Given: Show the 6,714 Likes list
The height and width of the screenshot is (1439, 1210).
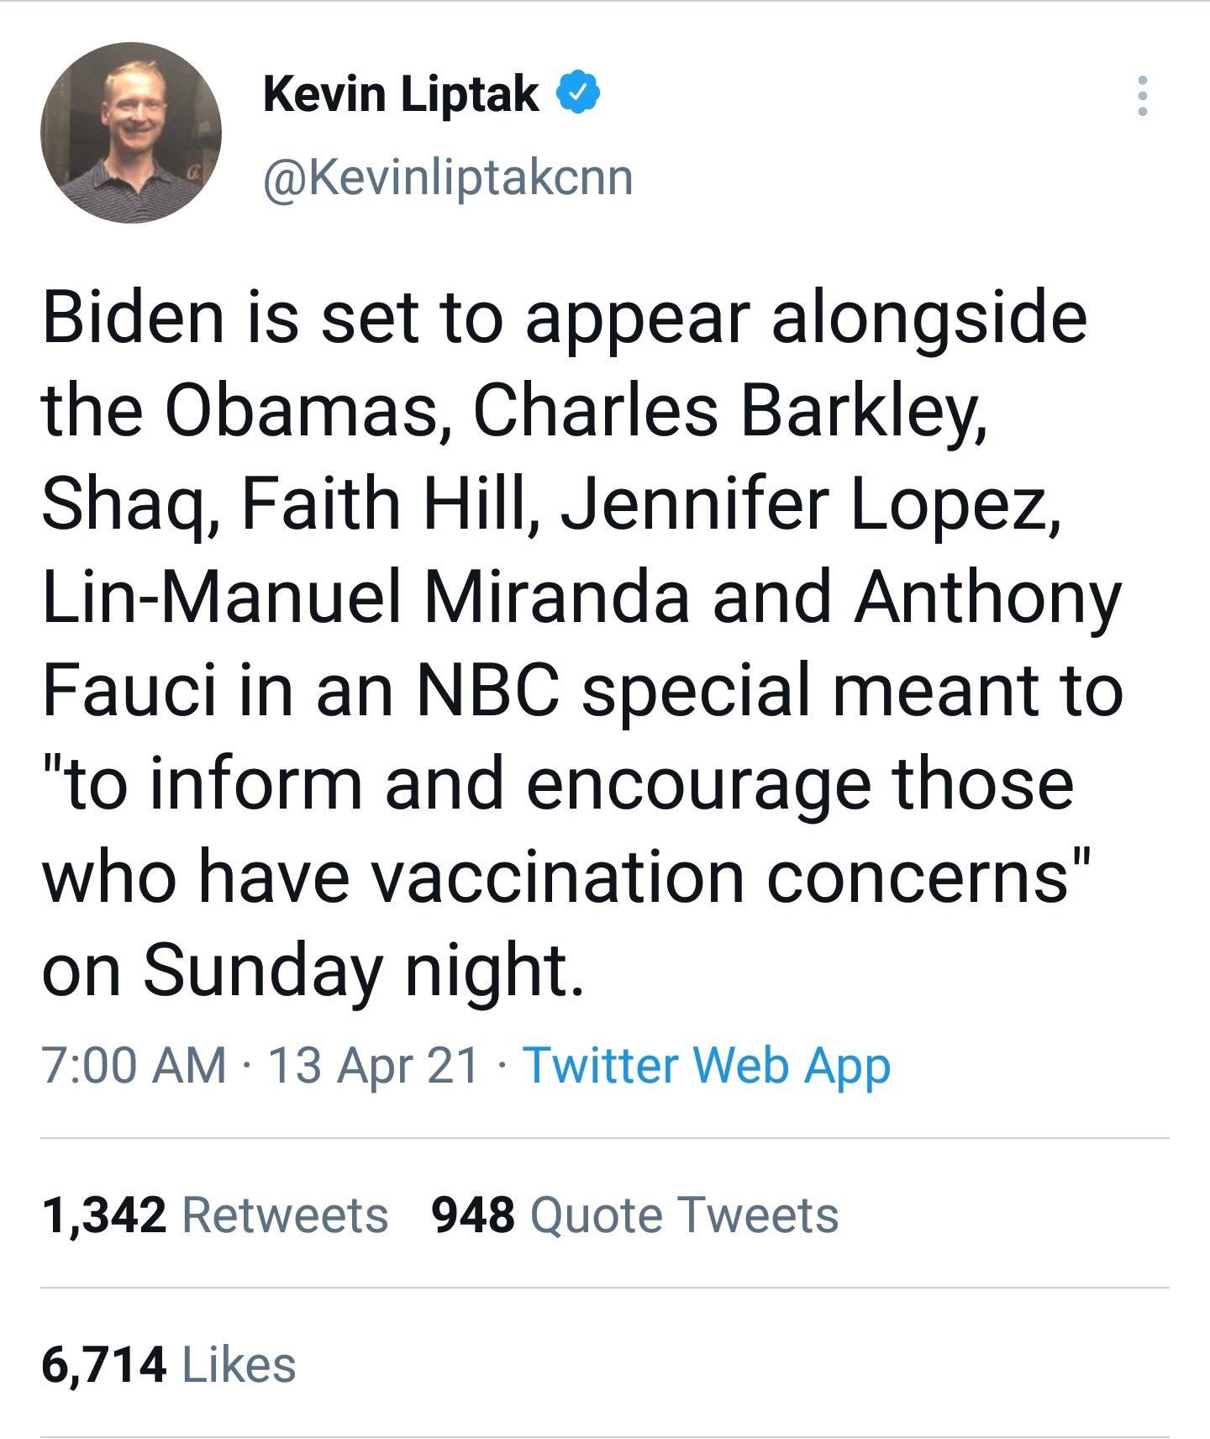Looking at the screenshot, I should point(169,1364).
